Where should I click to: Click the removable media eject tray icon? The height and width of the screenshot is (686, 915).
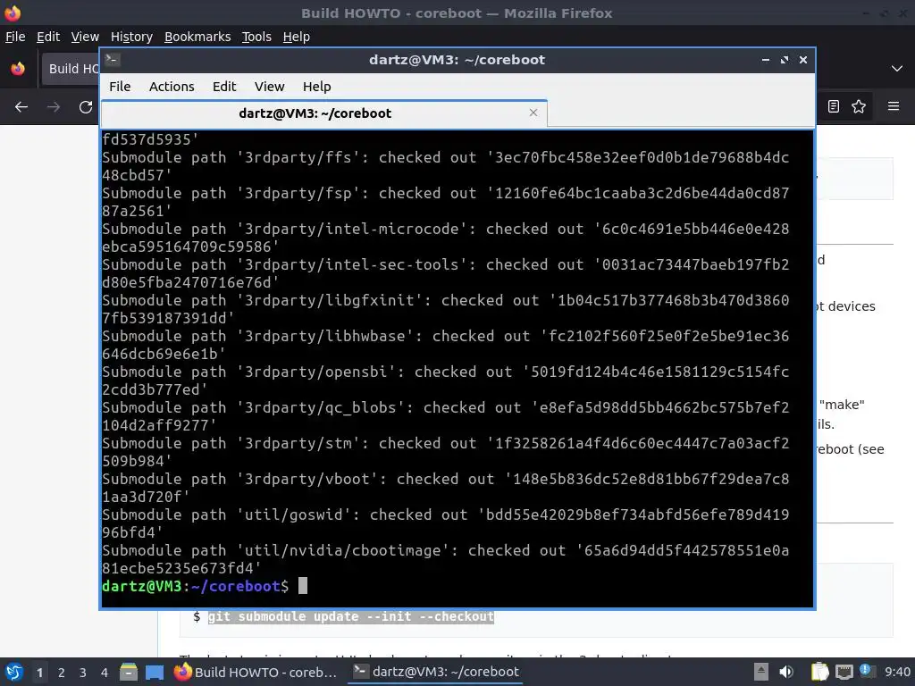(761, 672)
